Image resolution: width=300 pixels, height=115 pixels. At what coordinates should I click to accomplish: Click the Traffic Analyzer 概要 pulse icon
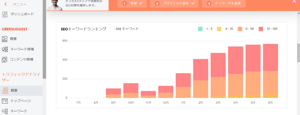[x=5, y=91]
